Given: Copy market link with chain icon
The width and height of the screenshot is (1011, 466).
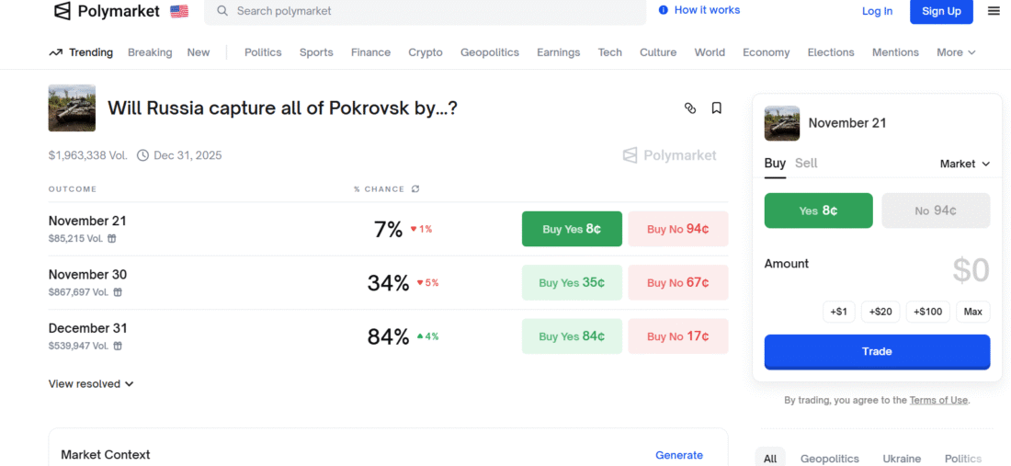Looking at the screenshot, I should tap(690, 108).
